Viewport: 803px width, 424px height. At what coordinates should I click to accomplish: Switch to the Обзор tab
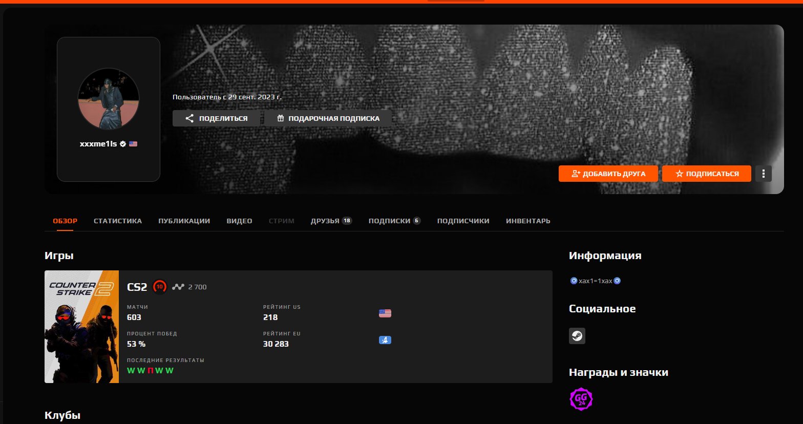point(65,221)
